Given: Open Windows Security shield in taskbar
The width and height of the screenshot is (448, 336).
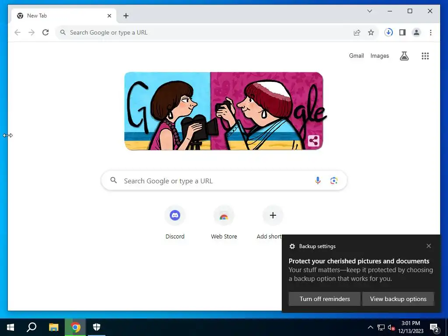Looking at the screenshot, I should (x=97, y=327).
